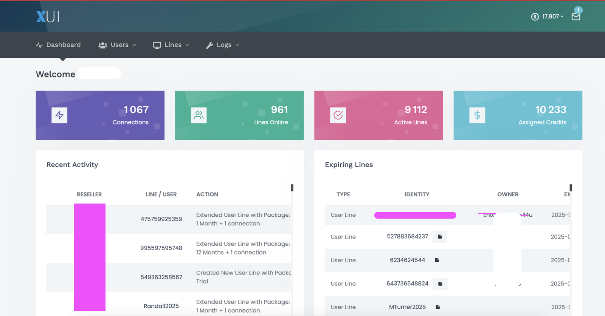Expand the Users dropdown menu
Image resolution: width=605 pixels, height=316 pixels.
pos(117,45)
